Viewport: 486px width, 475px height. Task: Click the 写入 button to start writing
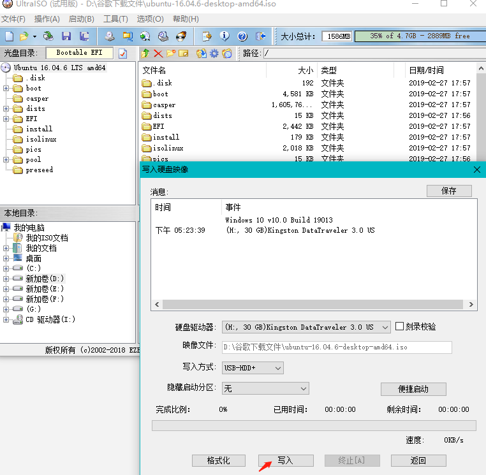coord(286,460)
